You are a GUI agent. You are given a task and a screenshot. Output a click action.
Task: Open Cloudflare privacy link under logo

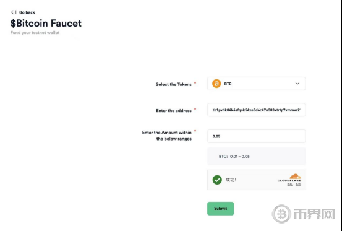(x=289, y=185)
